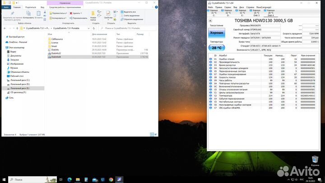This screenshot has width=325, height=183.
Task: Select Быстрый доступ in navigation pane
Action: coord(16,37)
